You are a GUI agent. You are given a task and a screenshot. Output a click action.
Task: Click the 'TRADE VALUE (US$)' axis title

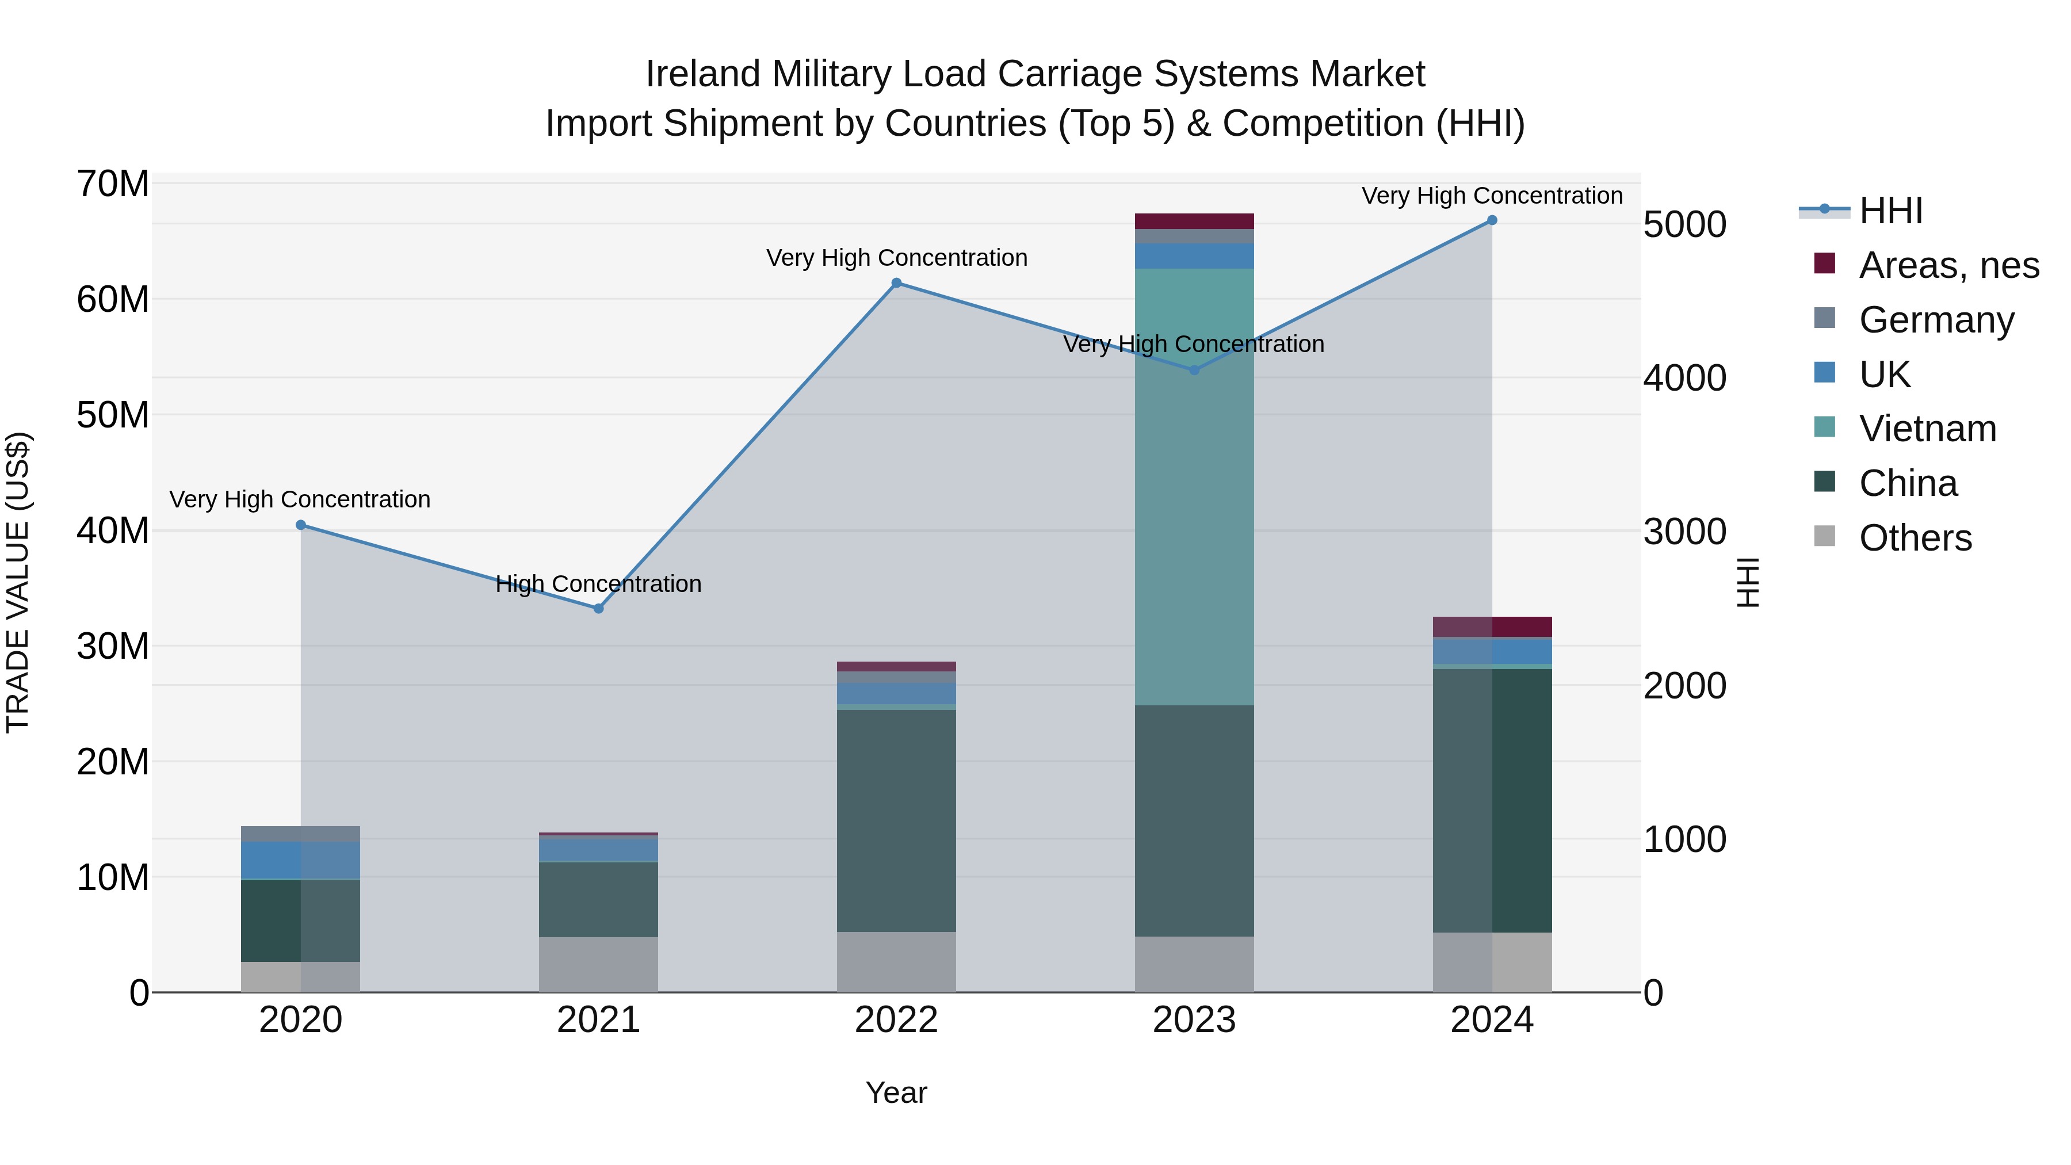tap(18, 582)
